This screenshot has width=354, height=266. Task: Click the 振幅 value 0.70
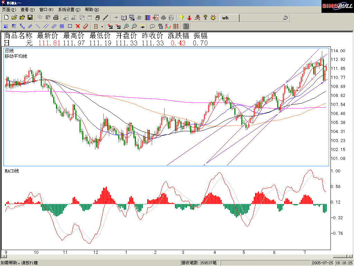tap(200, 43)
